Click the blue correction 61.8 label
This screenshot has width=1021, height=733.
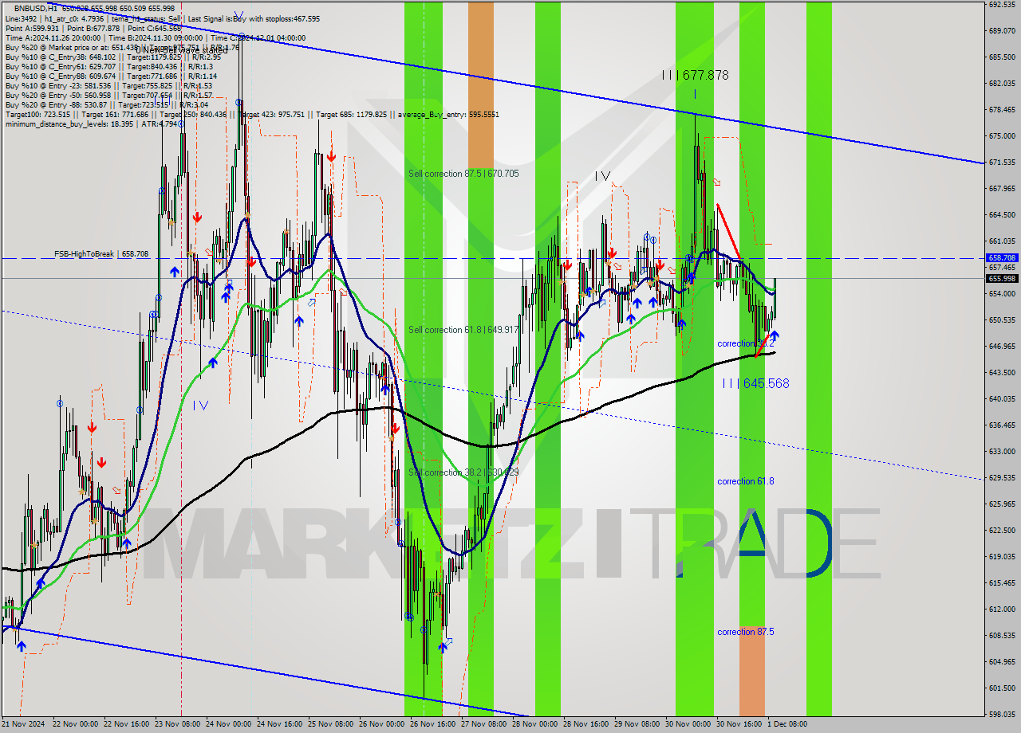click(x=745, y=481)
